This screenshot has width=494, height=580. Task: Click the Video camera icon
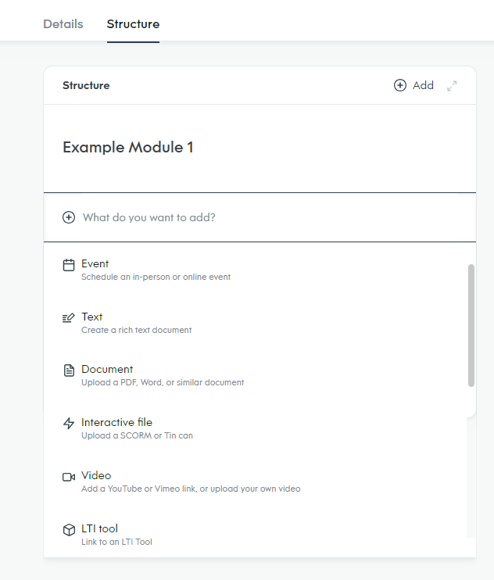tap(69, 477)
